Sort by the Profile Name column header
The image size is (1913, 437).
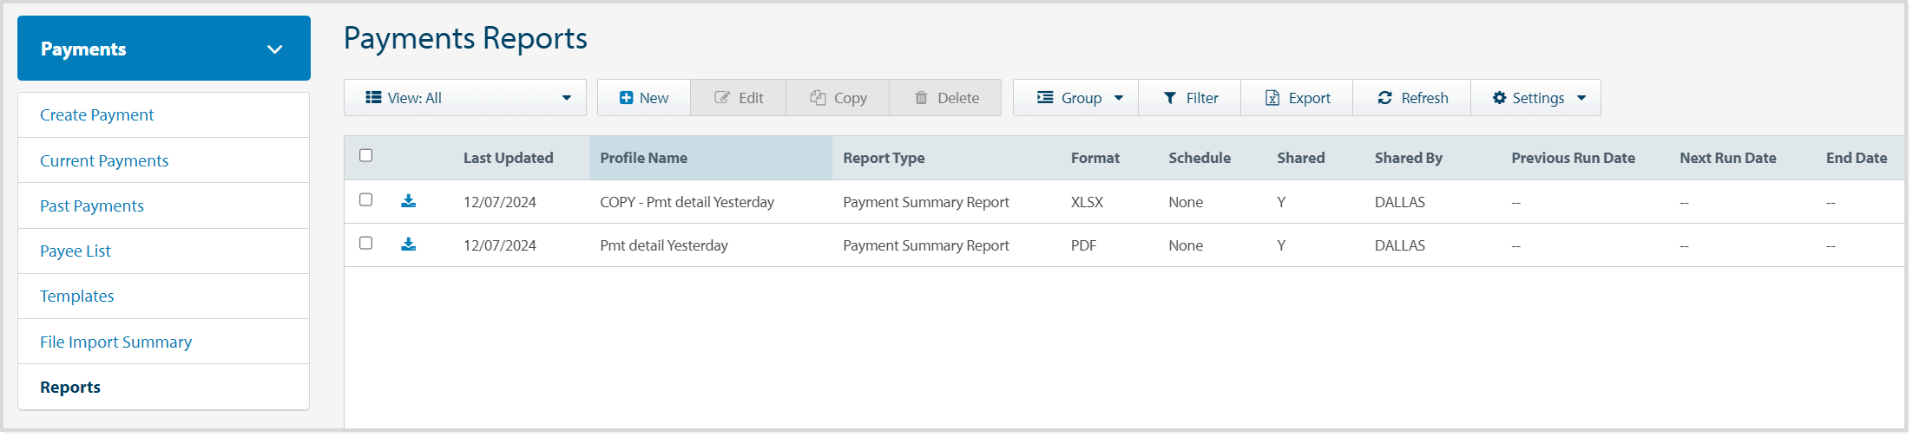(643, 158)
